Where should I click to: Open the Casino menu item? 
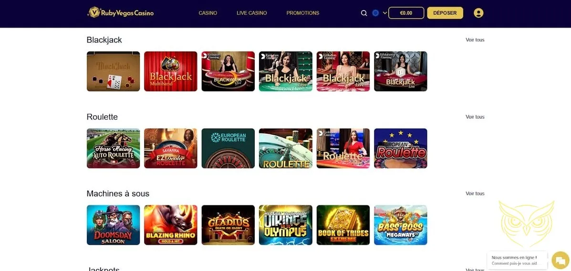[x=208, y=13]
